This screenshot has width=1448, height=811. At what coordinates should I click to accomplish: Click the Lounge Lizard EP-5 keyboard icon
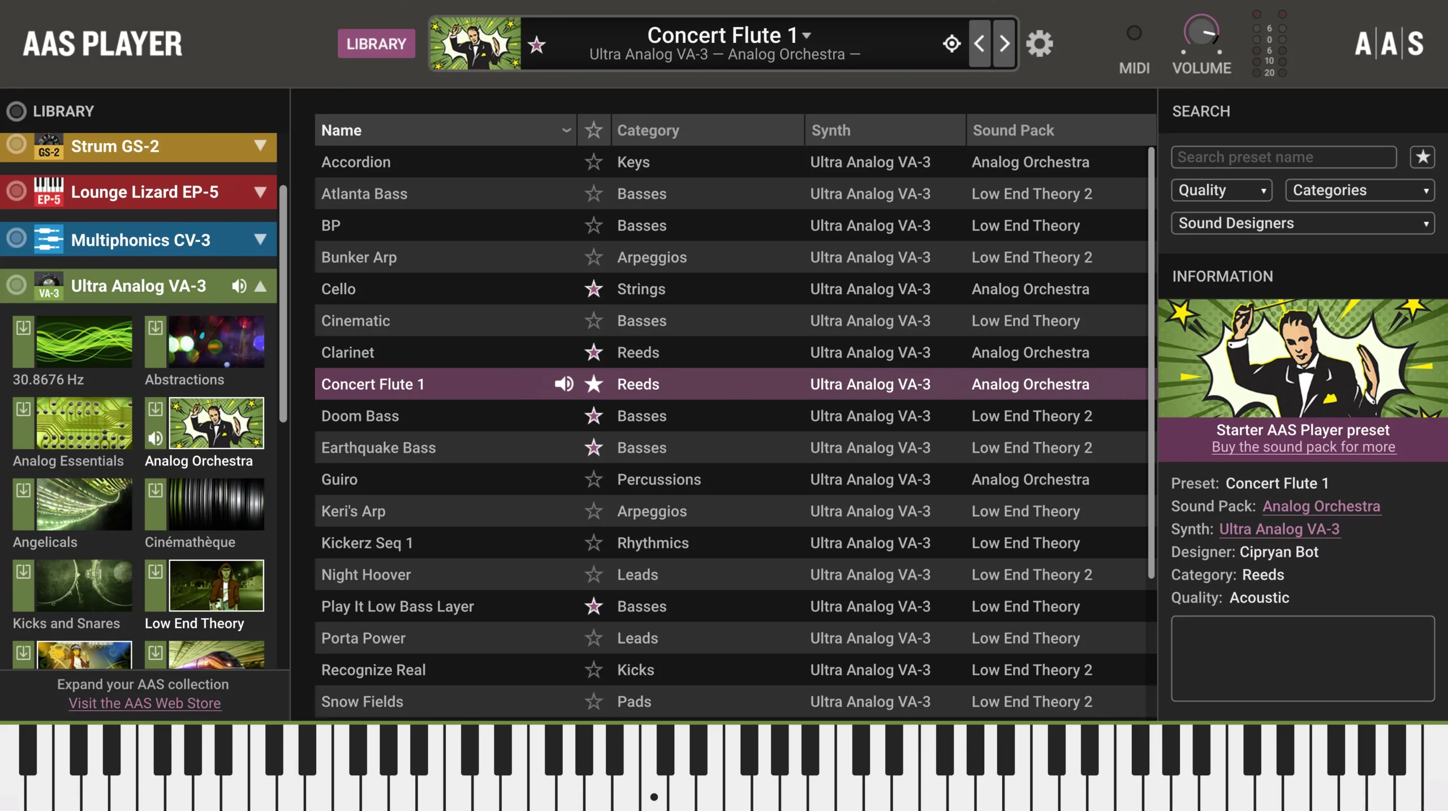pyautogui.click(x=49, y=192)
